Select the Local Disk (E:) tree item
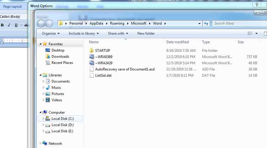Viewport: 267px width, 148px height. [62, 131]
